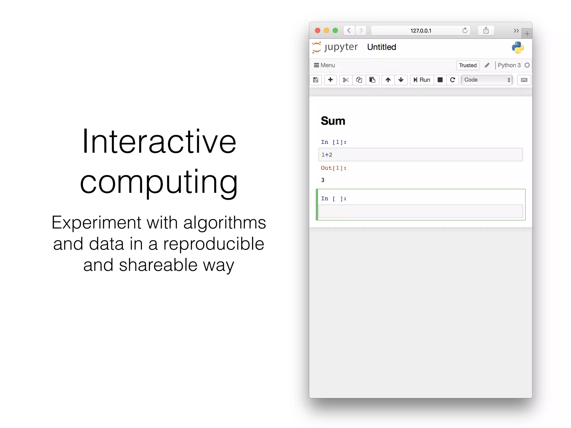Restart the kernel icon

(x=453, y=80)
